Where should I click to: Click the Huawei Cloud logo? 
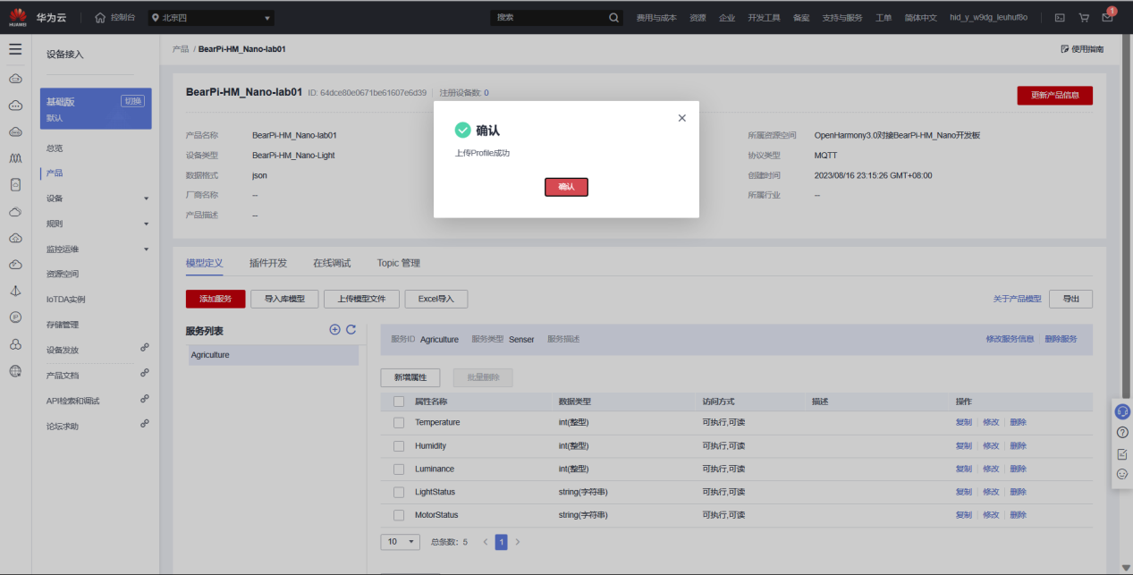[18, 17]
